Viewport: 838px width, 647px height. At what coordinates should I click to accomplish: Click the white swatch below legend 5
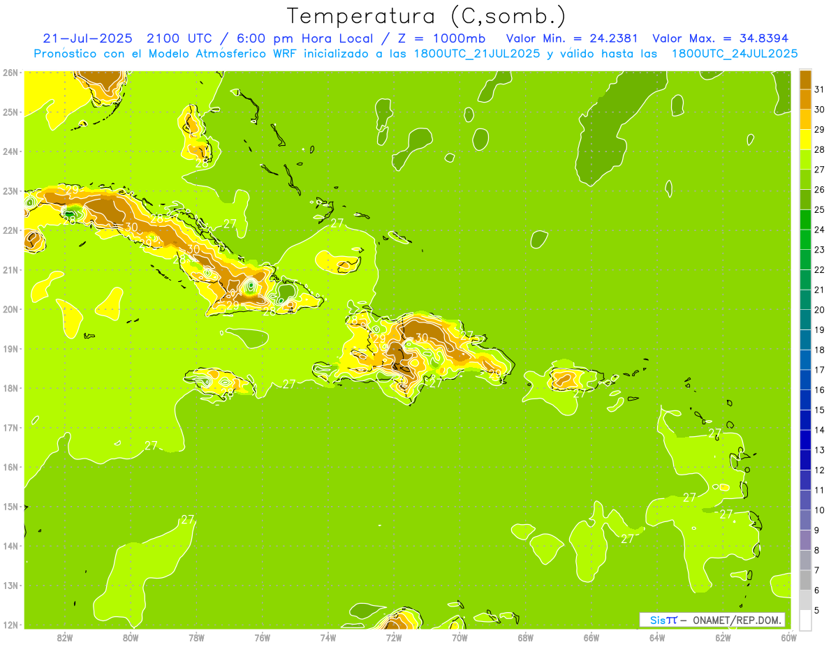tap(805, 620)
